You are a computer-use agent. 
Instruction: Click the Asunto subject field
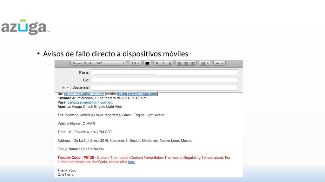click(164, 88)
